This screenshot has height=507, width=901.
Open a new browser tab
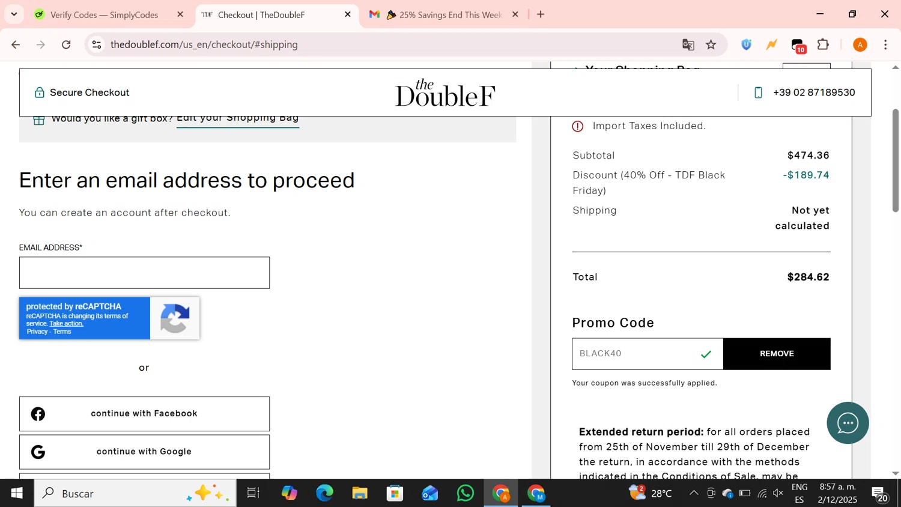click(541, 14)
